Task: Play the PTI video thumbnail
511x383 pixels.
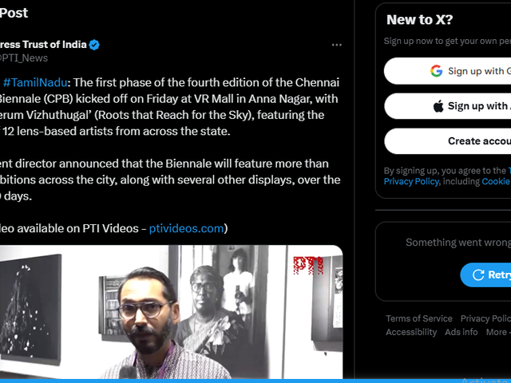Action: [171, 311]
